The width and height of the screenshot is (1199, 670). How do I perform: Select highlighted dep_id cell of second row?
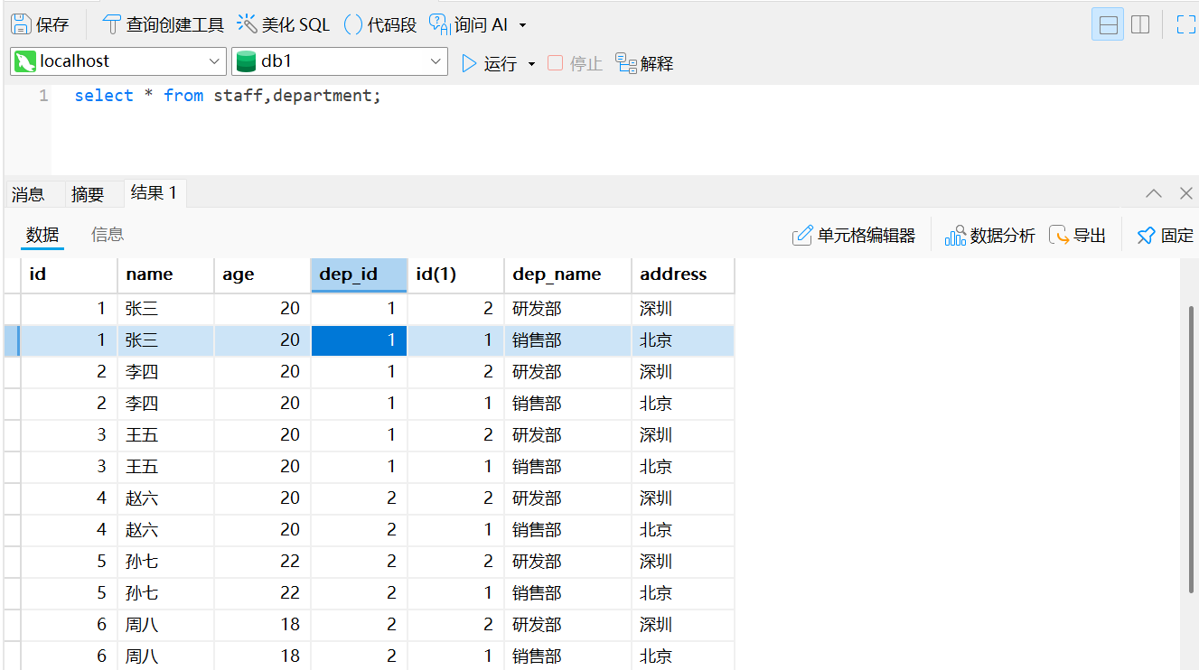coord(360,340)
